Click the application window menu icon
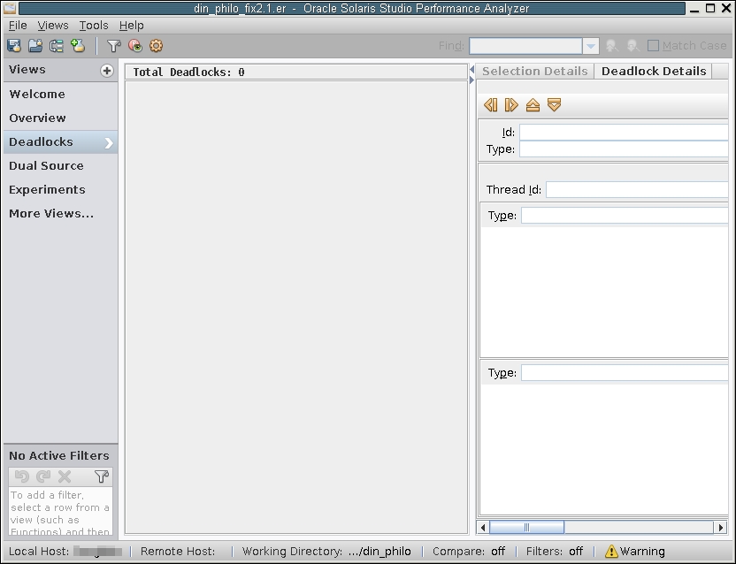This screenshot has width=736, height=564. [10, 8]
